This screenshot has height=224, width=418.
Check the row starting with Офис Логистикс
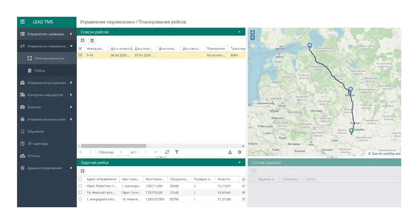coord(81,186)
